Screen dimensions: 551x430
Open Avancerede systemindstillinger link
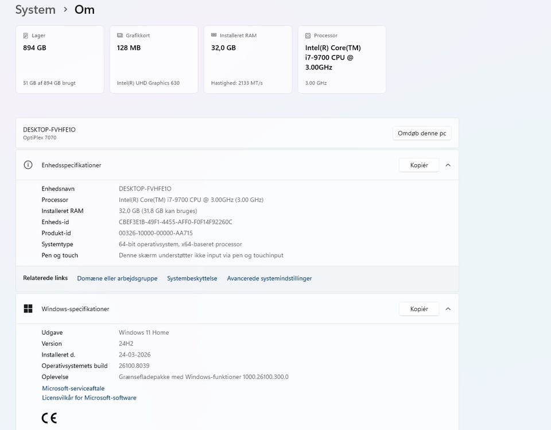[269, 278]
